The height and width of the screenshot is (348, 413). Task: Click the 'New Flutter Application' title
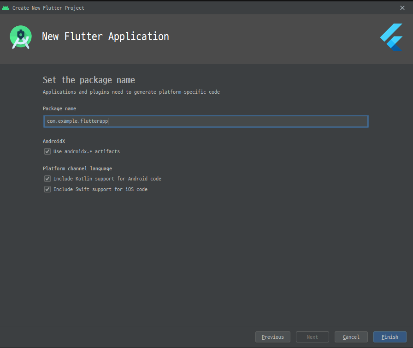tap(106, 36)
